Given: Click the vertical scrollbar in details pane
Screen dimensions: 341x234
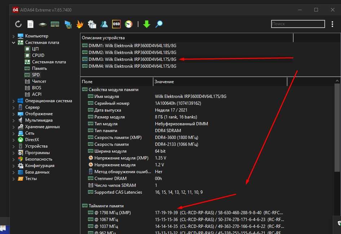Looking at the screenshot, I should pyautogui.click(x=337, y=128).
